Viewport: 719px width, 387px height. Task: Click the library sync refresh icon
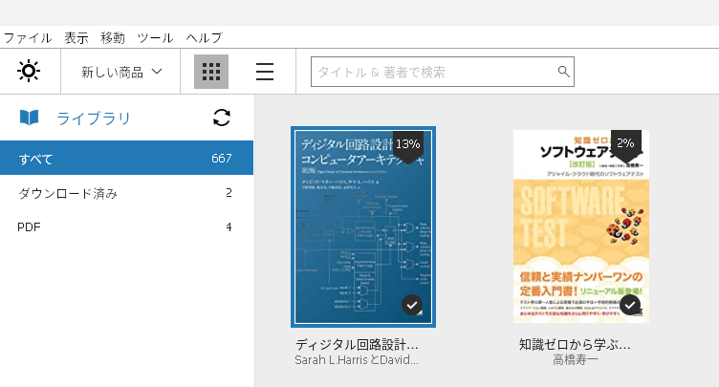coord(222,118)
